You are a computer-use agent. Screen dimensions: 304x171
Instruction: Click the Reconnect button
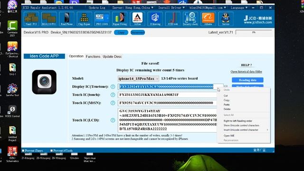[x=138, y=33]
